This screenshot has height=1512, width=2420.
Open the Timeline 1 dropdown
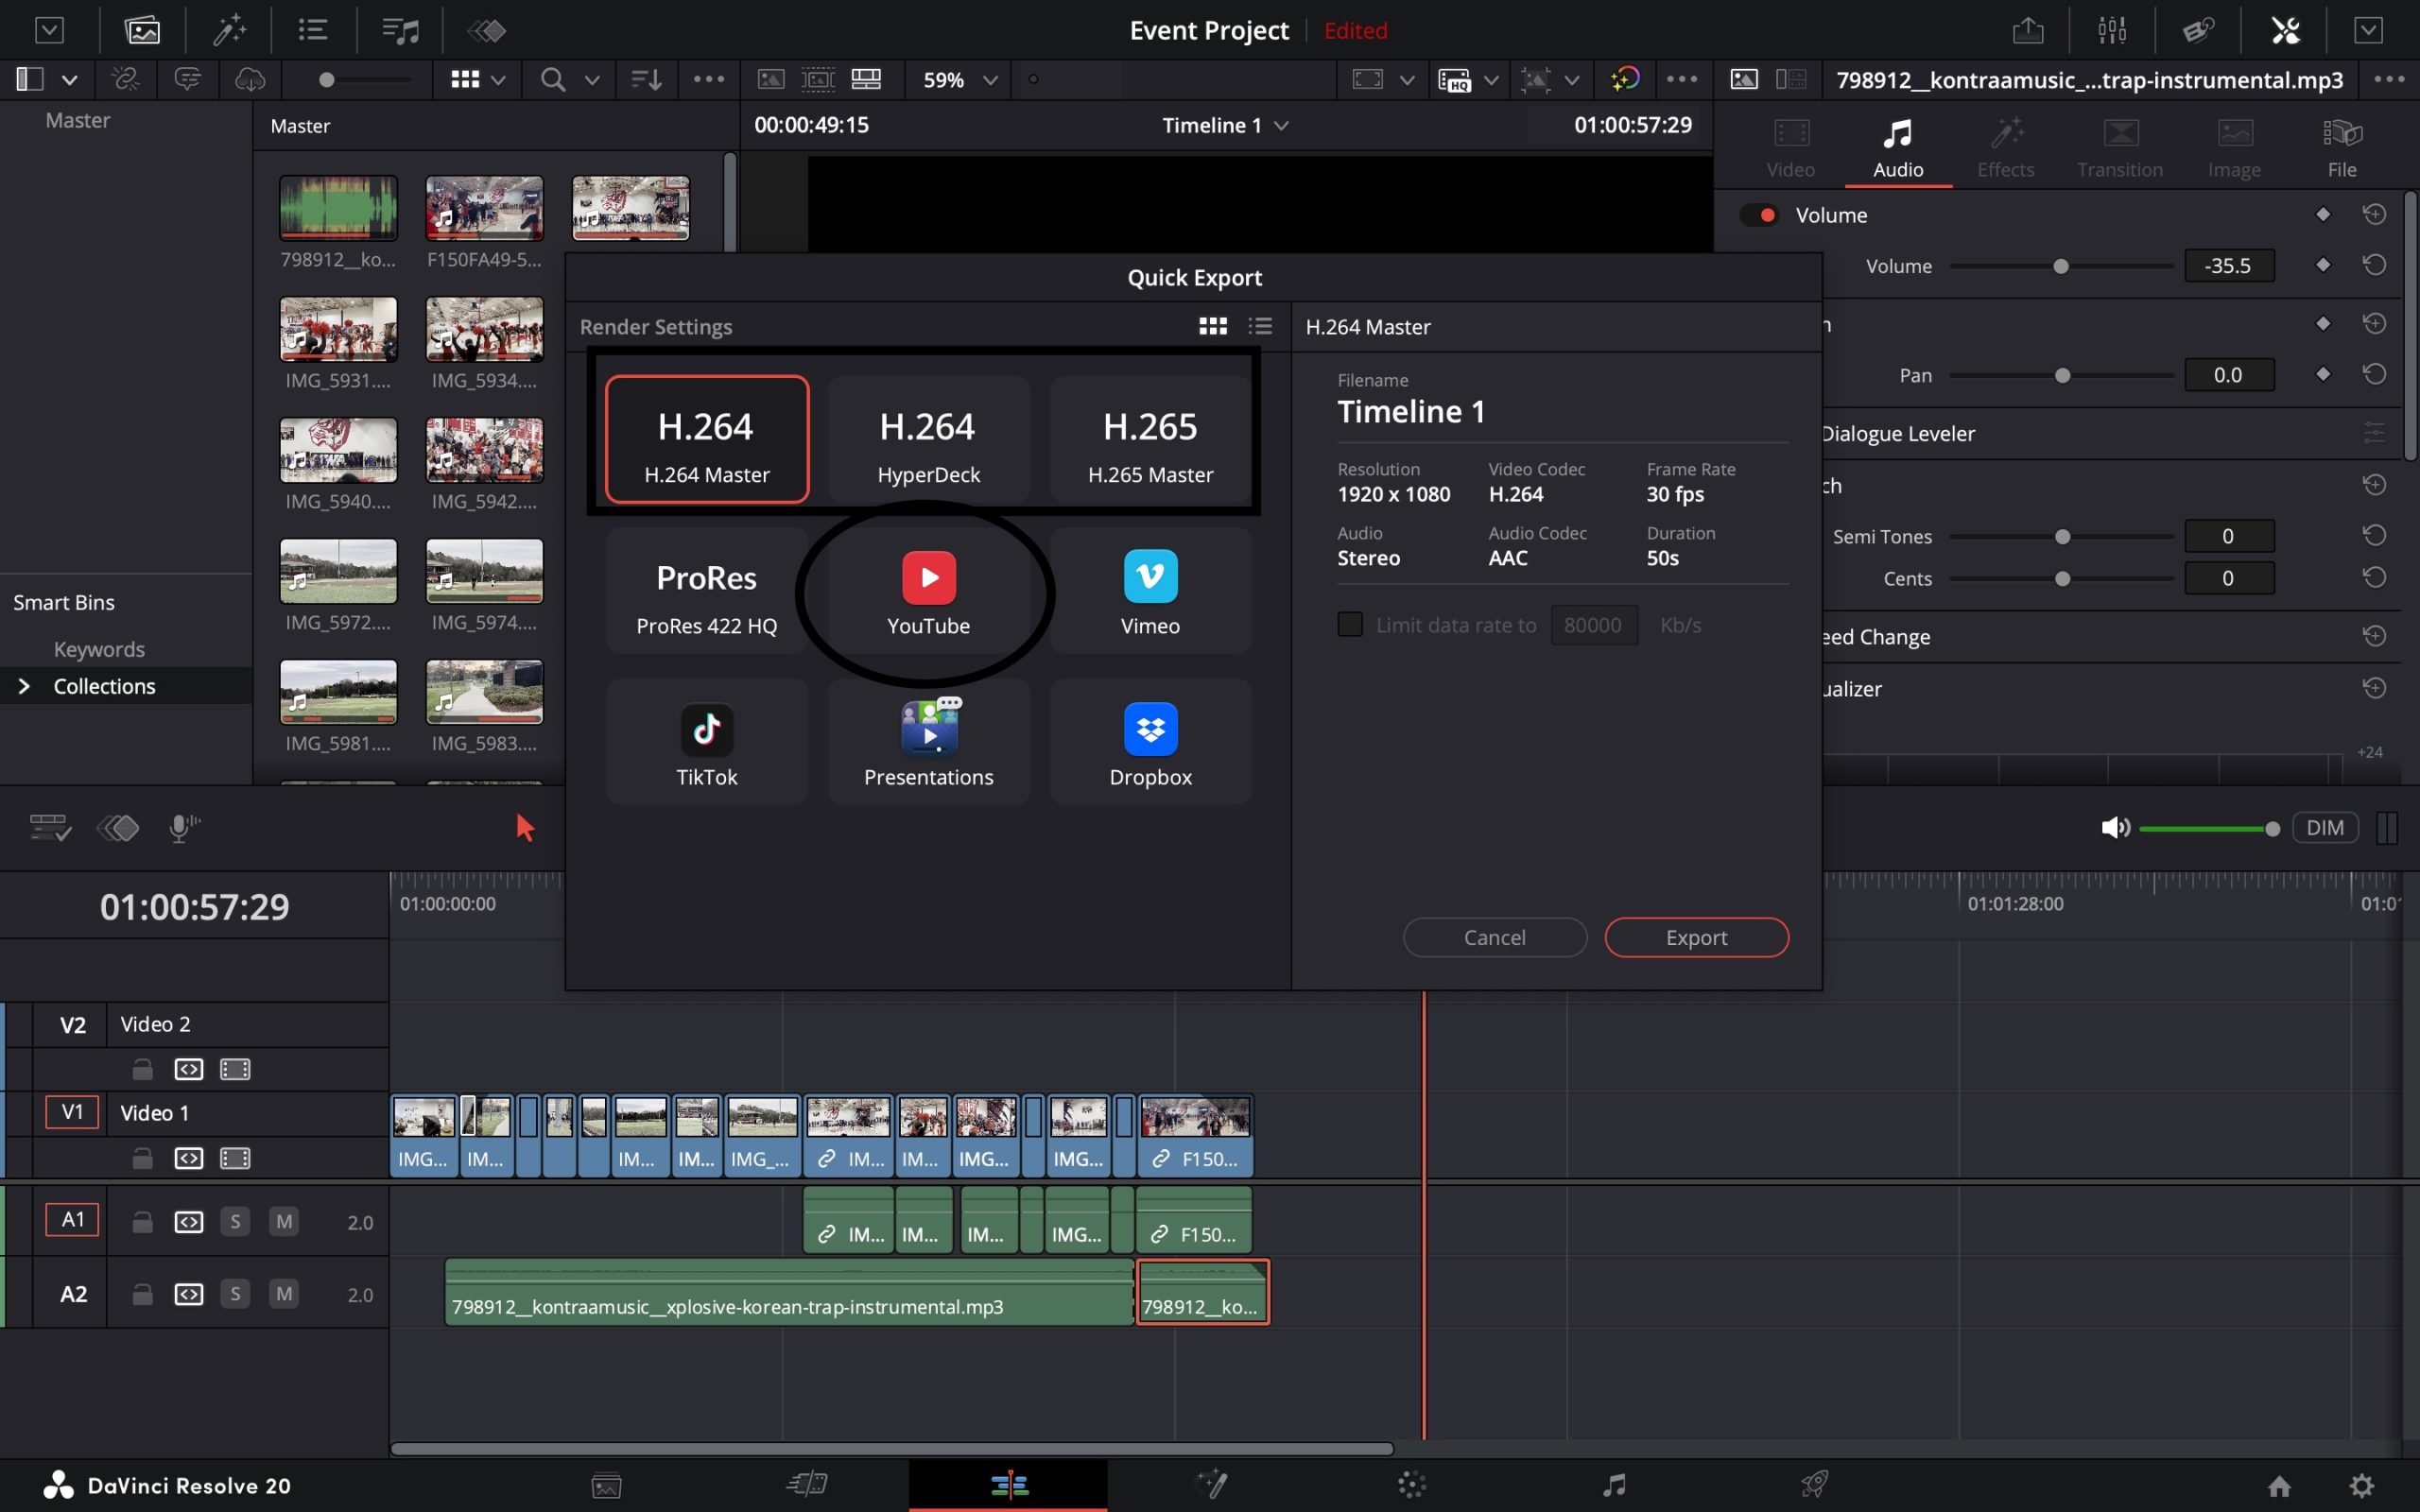1225,125
